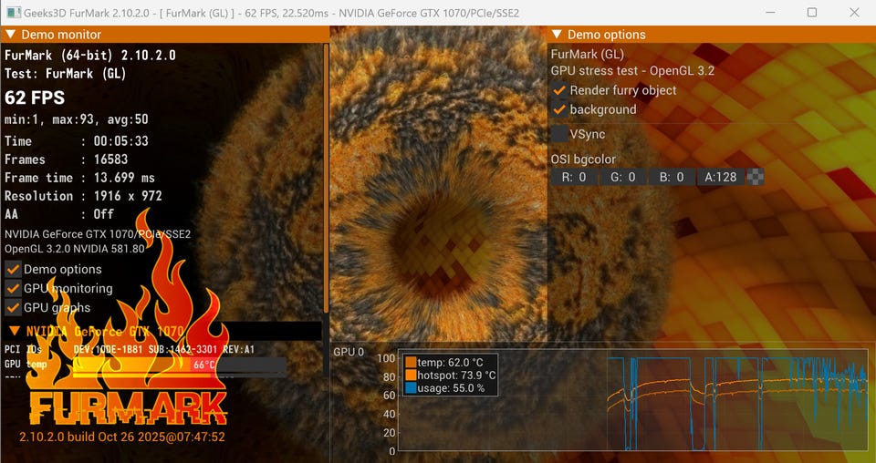Click the hotspot: 73.9 °C legend text
The image size is (876, 463).
pos(456,376)
